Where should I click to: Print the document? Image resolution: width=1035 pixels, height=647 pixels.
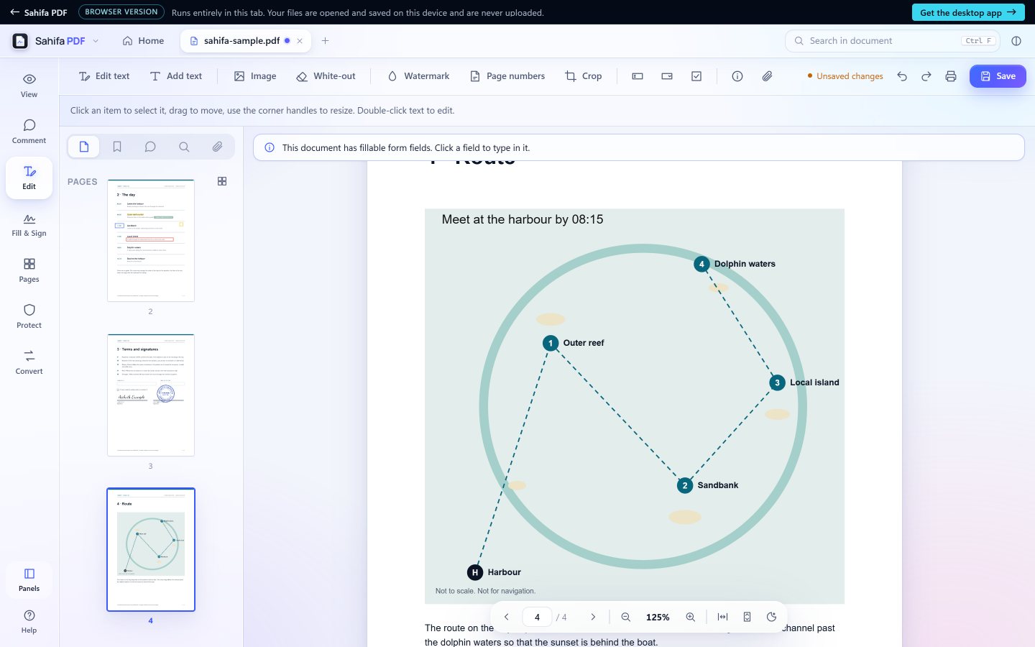[x=951, y=76]
